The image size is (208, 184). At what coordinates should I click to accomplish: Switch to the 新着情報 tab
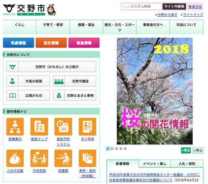pos(123,164)
